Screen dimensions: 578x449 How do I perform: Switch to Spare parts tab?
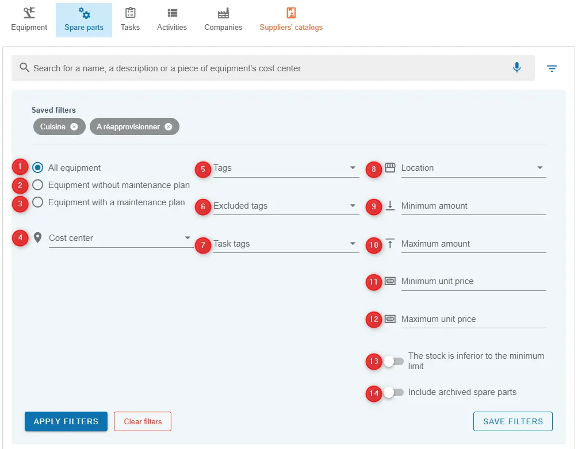pyautogui.click(x=83, y=20)
